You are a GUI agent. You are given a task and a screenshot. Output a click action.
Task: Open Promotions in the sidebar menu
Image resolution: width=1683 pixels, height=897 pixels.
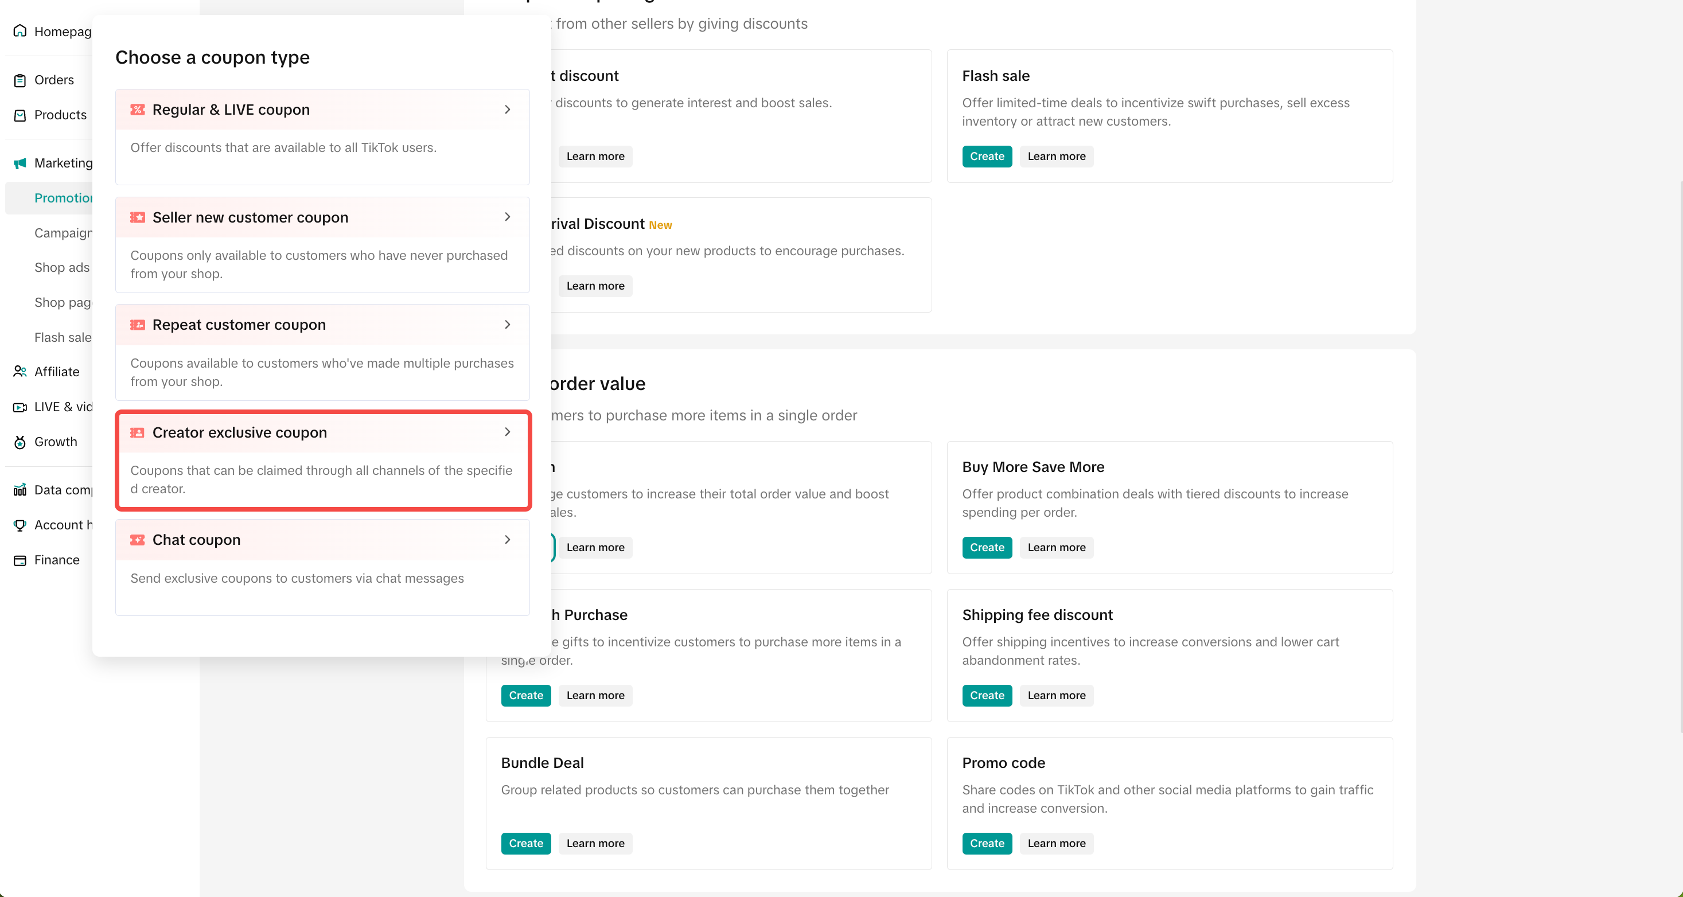click(63, 198)
